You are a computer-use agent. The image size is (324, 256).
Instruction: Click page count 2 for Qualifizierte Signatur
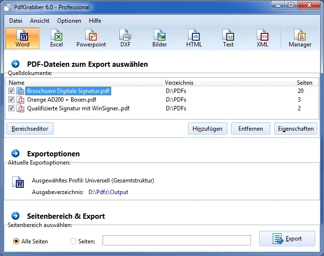(299, 108)
